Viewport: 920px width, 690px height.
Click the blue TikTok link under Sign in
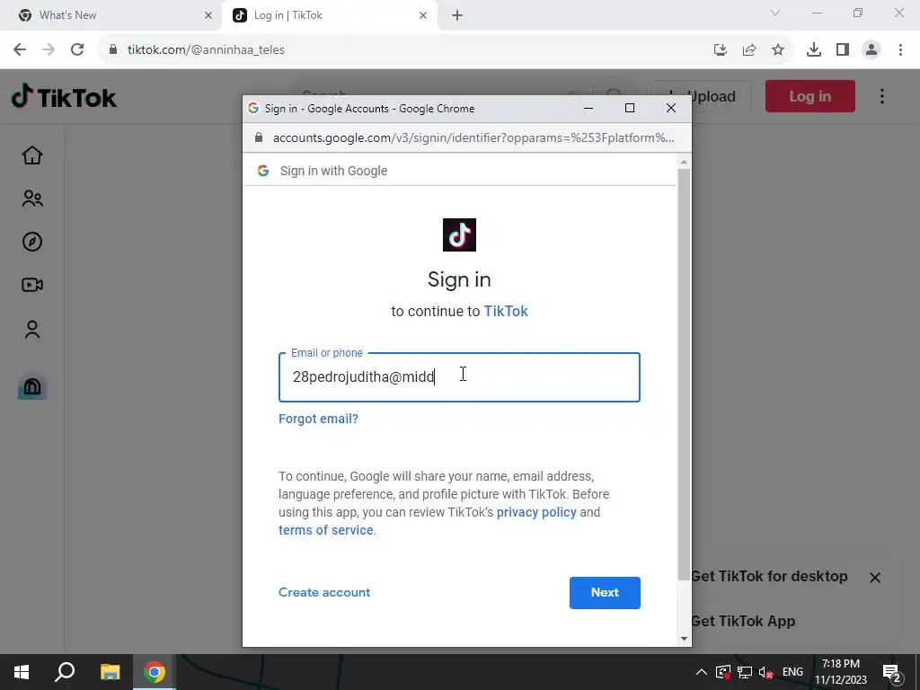506,311
